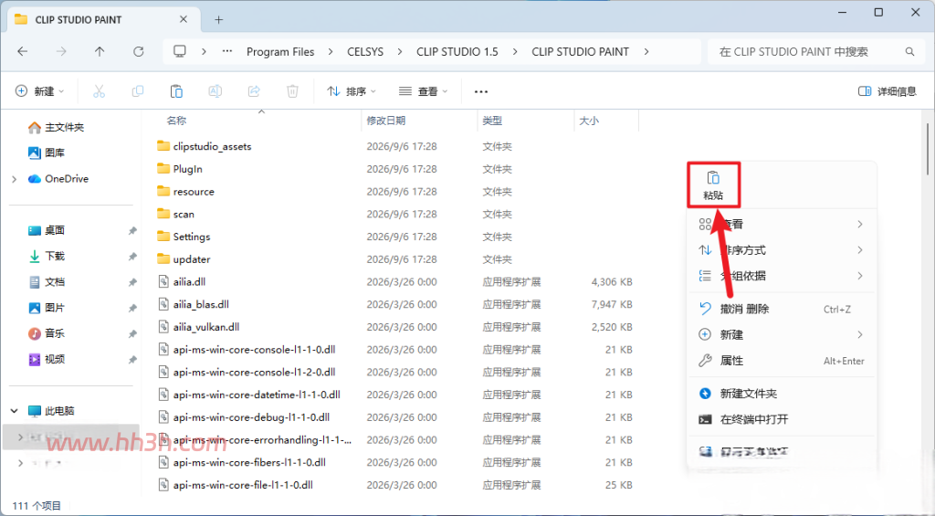Screen dimensions: 935x516
Task: Expand chevron after CLIP STUDIO PAINT in path
Action: (x=646, y=52)
